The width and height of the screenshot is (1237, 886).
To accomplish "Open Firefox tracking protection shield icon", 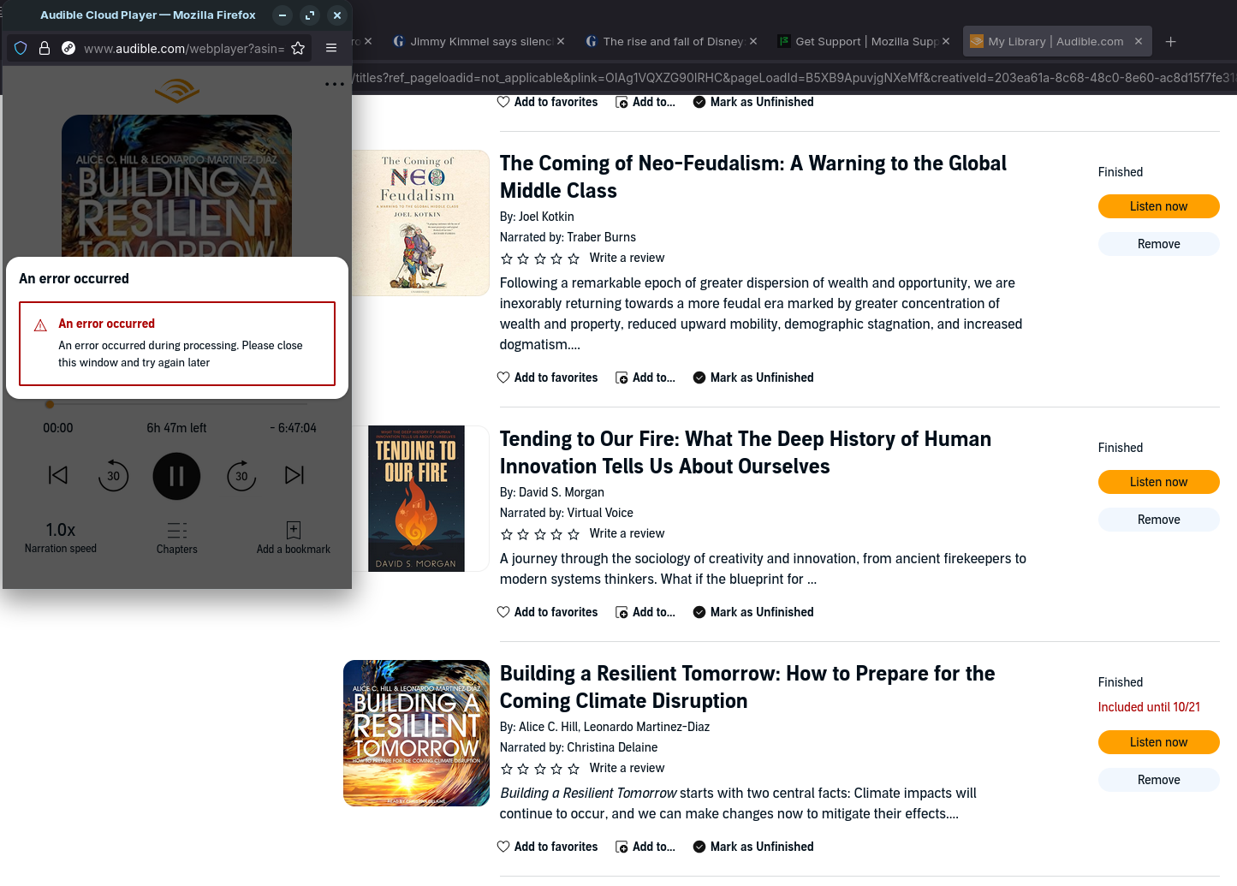I will click(21, 48).
